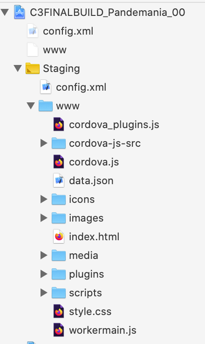Expand the icons folder
205x344 pixels.
tap(44, 199)
